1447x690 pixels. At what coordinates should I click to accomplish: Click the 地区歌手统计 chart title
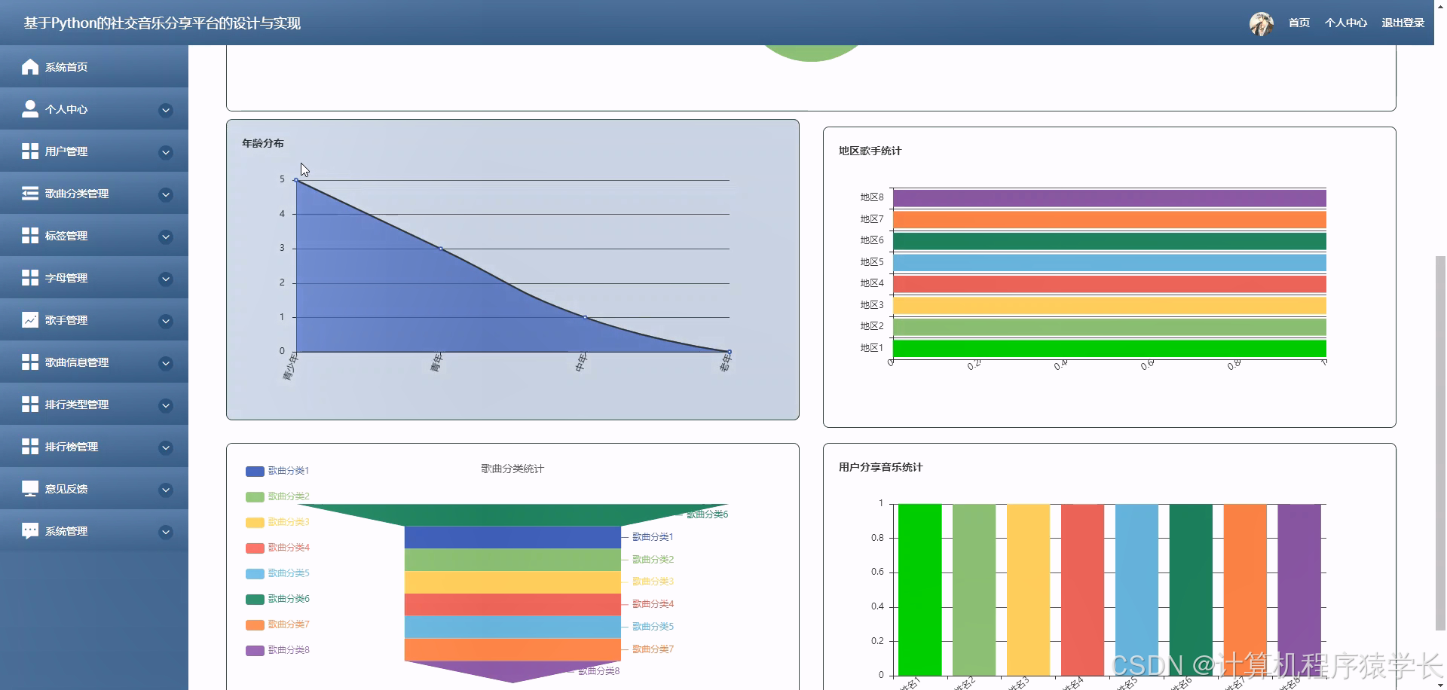[x=870, y=151]
